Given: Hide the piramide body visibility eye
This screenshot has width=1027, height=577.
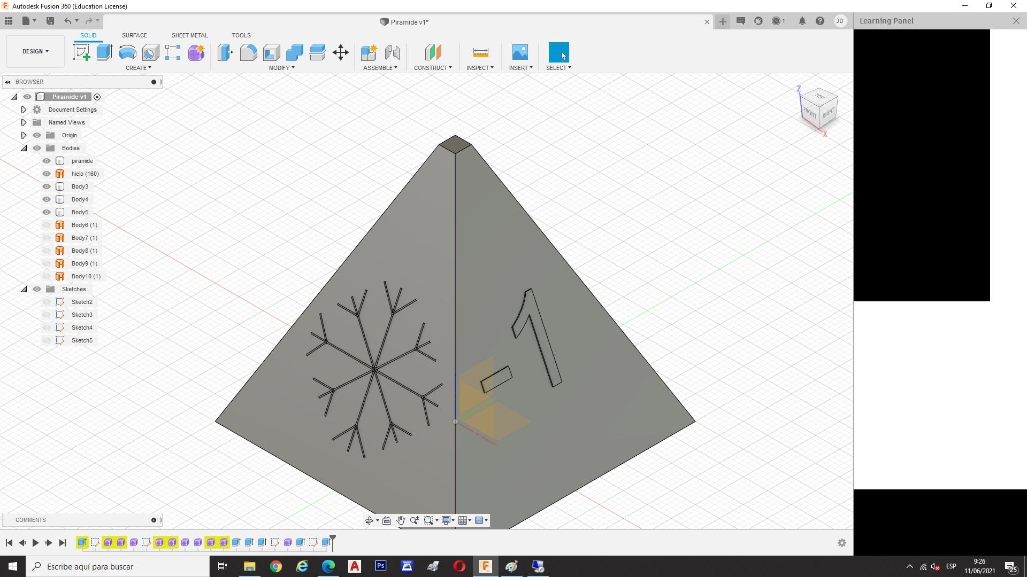Looking at the screenshot, I should (x=47, y=161).
